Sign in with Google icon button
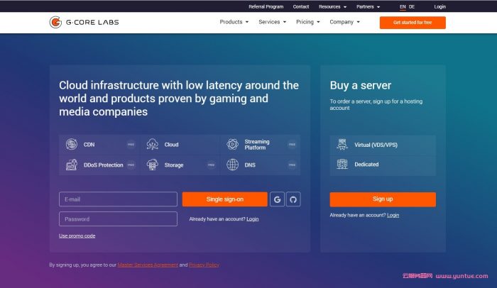Image resolution: width=497 pixels, height=288 pixels. (277, 199)
